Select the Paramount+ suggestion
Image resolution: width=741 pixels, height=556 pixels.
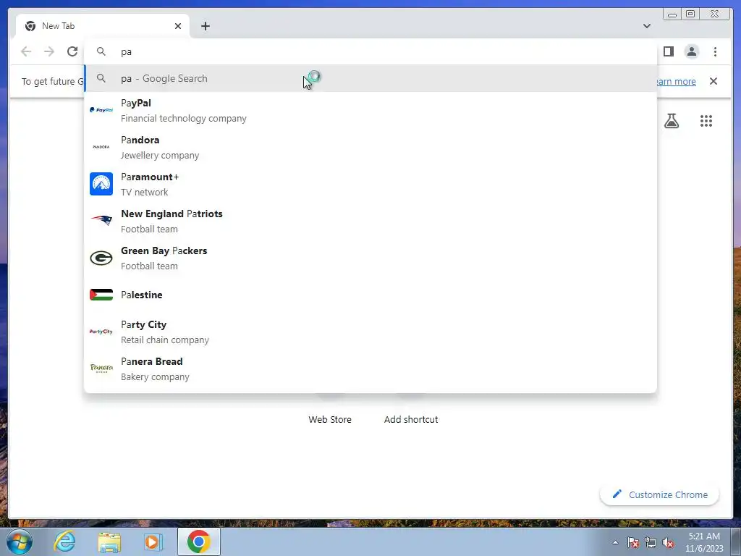[370, 184]
